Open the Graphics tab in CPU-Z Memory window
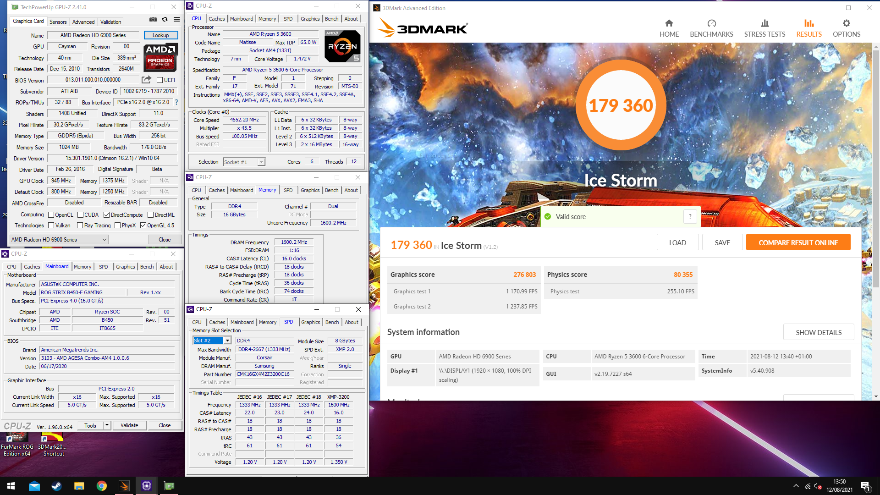Viewport: 880px width, 495px height. tap(310, 190)
